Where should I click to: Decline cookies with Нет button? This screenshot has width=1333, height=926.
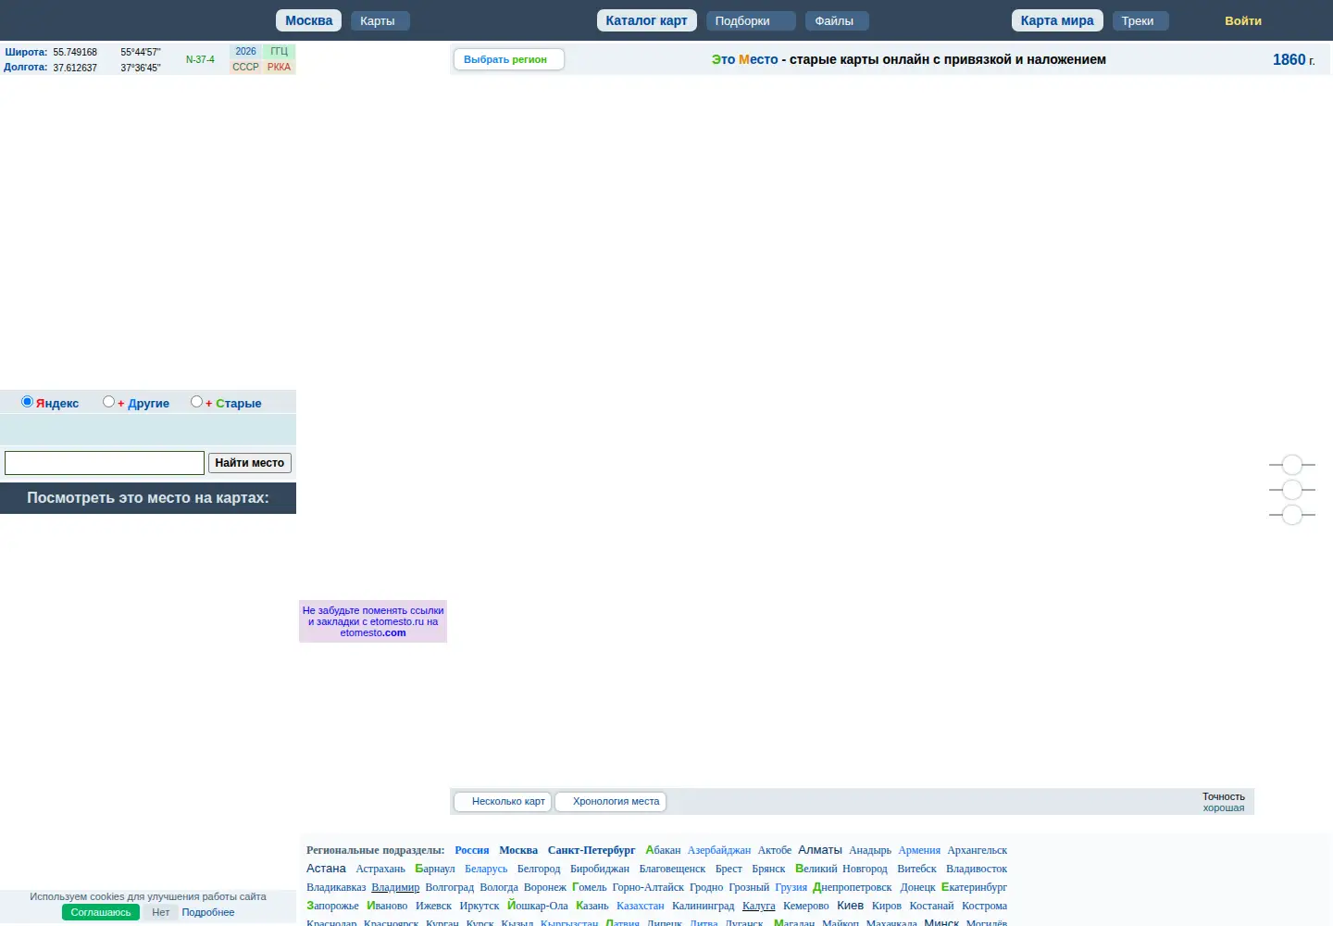click(161, 912)
